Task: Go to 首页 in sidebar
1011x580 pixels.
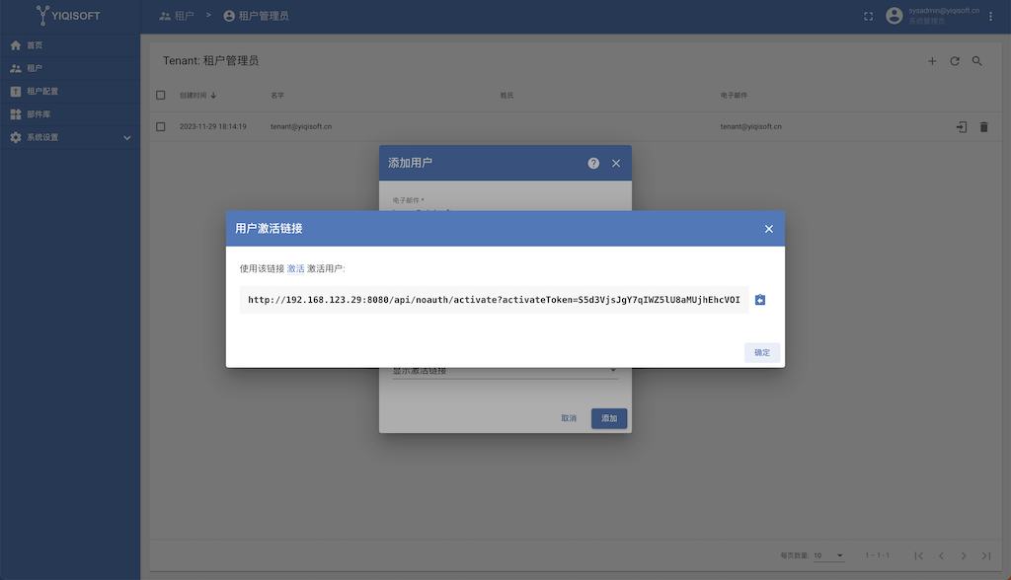Action: (35, 45)
